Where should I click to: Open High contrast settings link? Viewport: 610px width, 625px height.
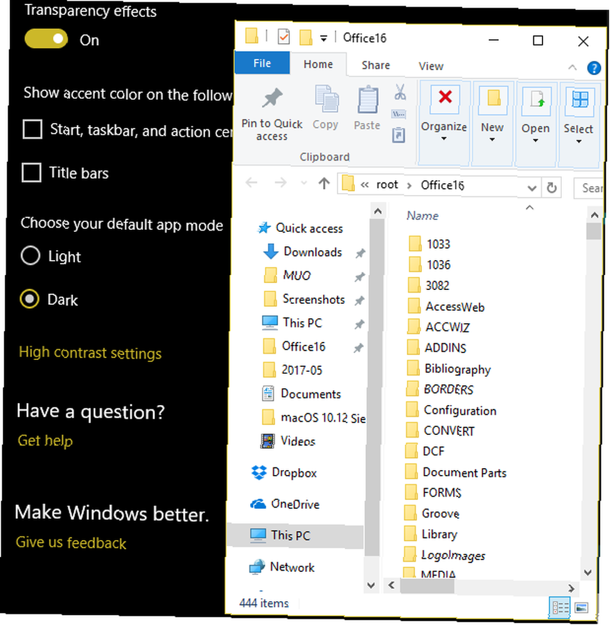(x=90, y=352)
